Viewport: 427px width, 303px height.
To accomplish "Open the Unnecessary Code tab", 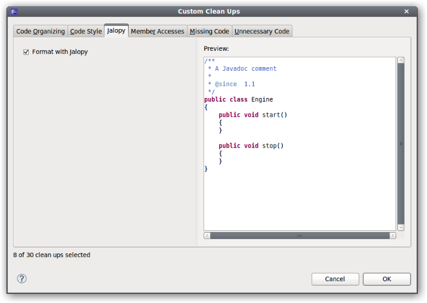I will click(262, 31).
